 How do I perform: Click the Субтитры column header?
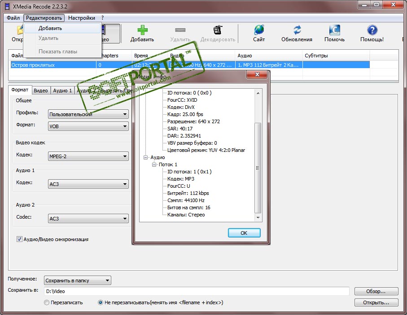(336, 56)
